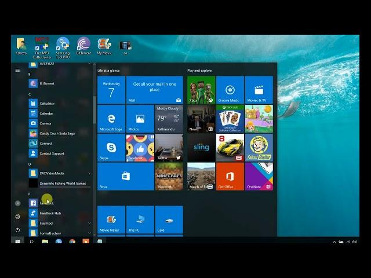Click the letter C section header
This screenshot has width=371, height=278.
tap(30, 94)
